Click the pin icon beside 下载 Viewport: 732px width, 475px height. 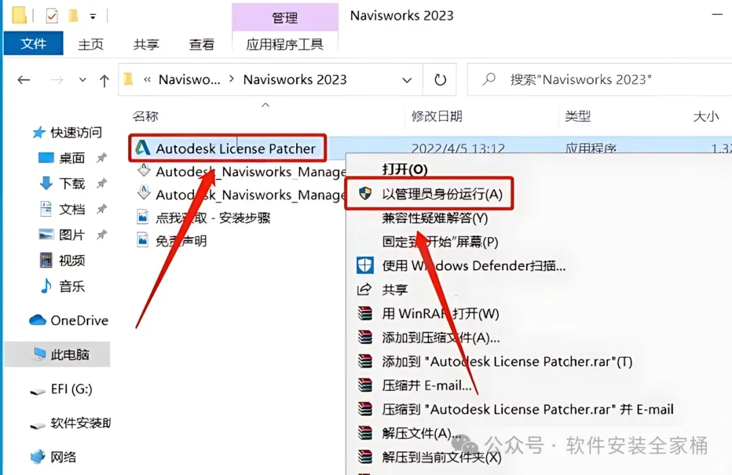coord(101,184)
